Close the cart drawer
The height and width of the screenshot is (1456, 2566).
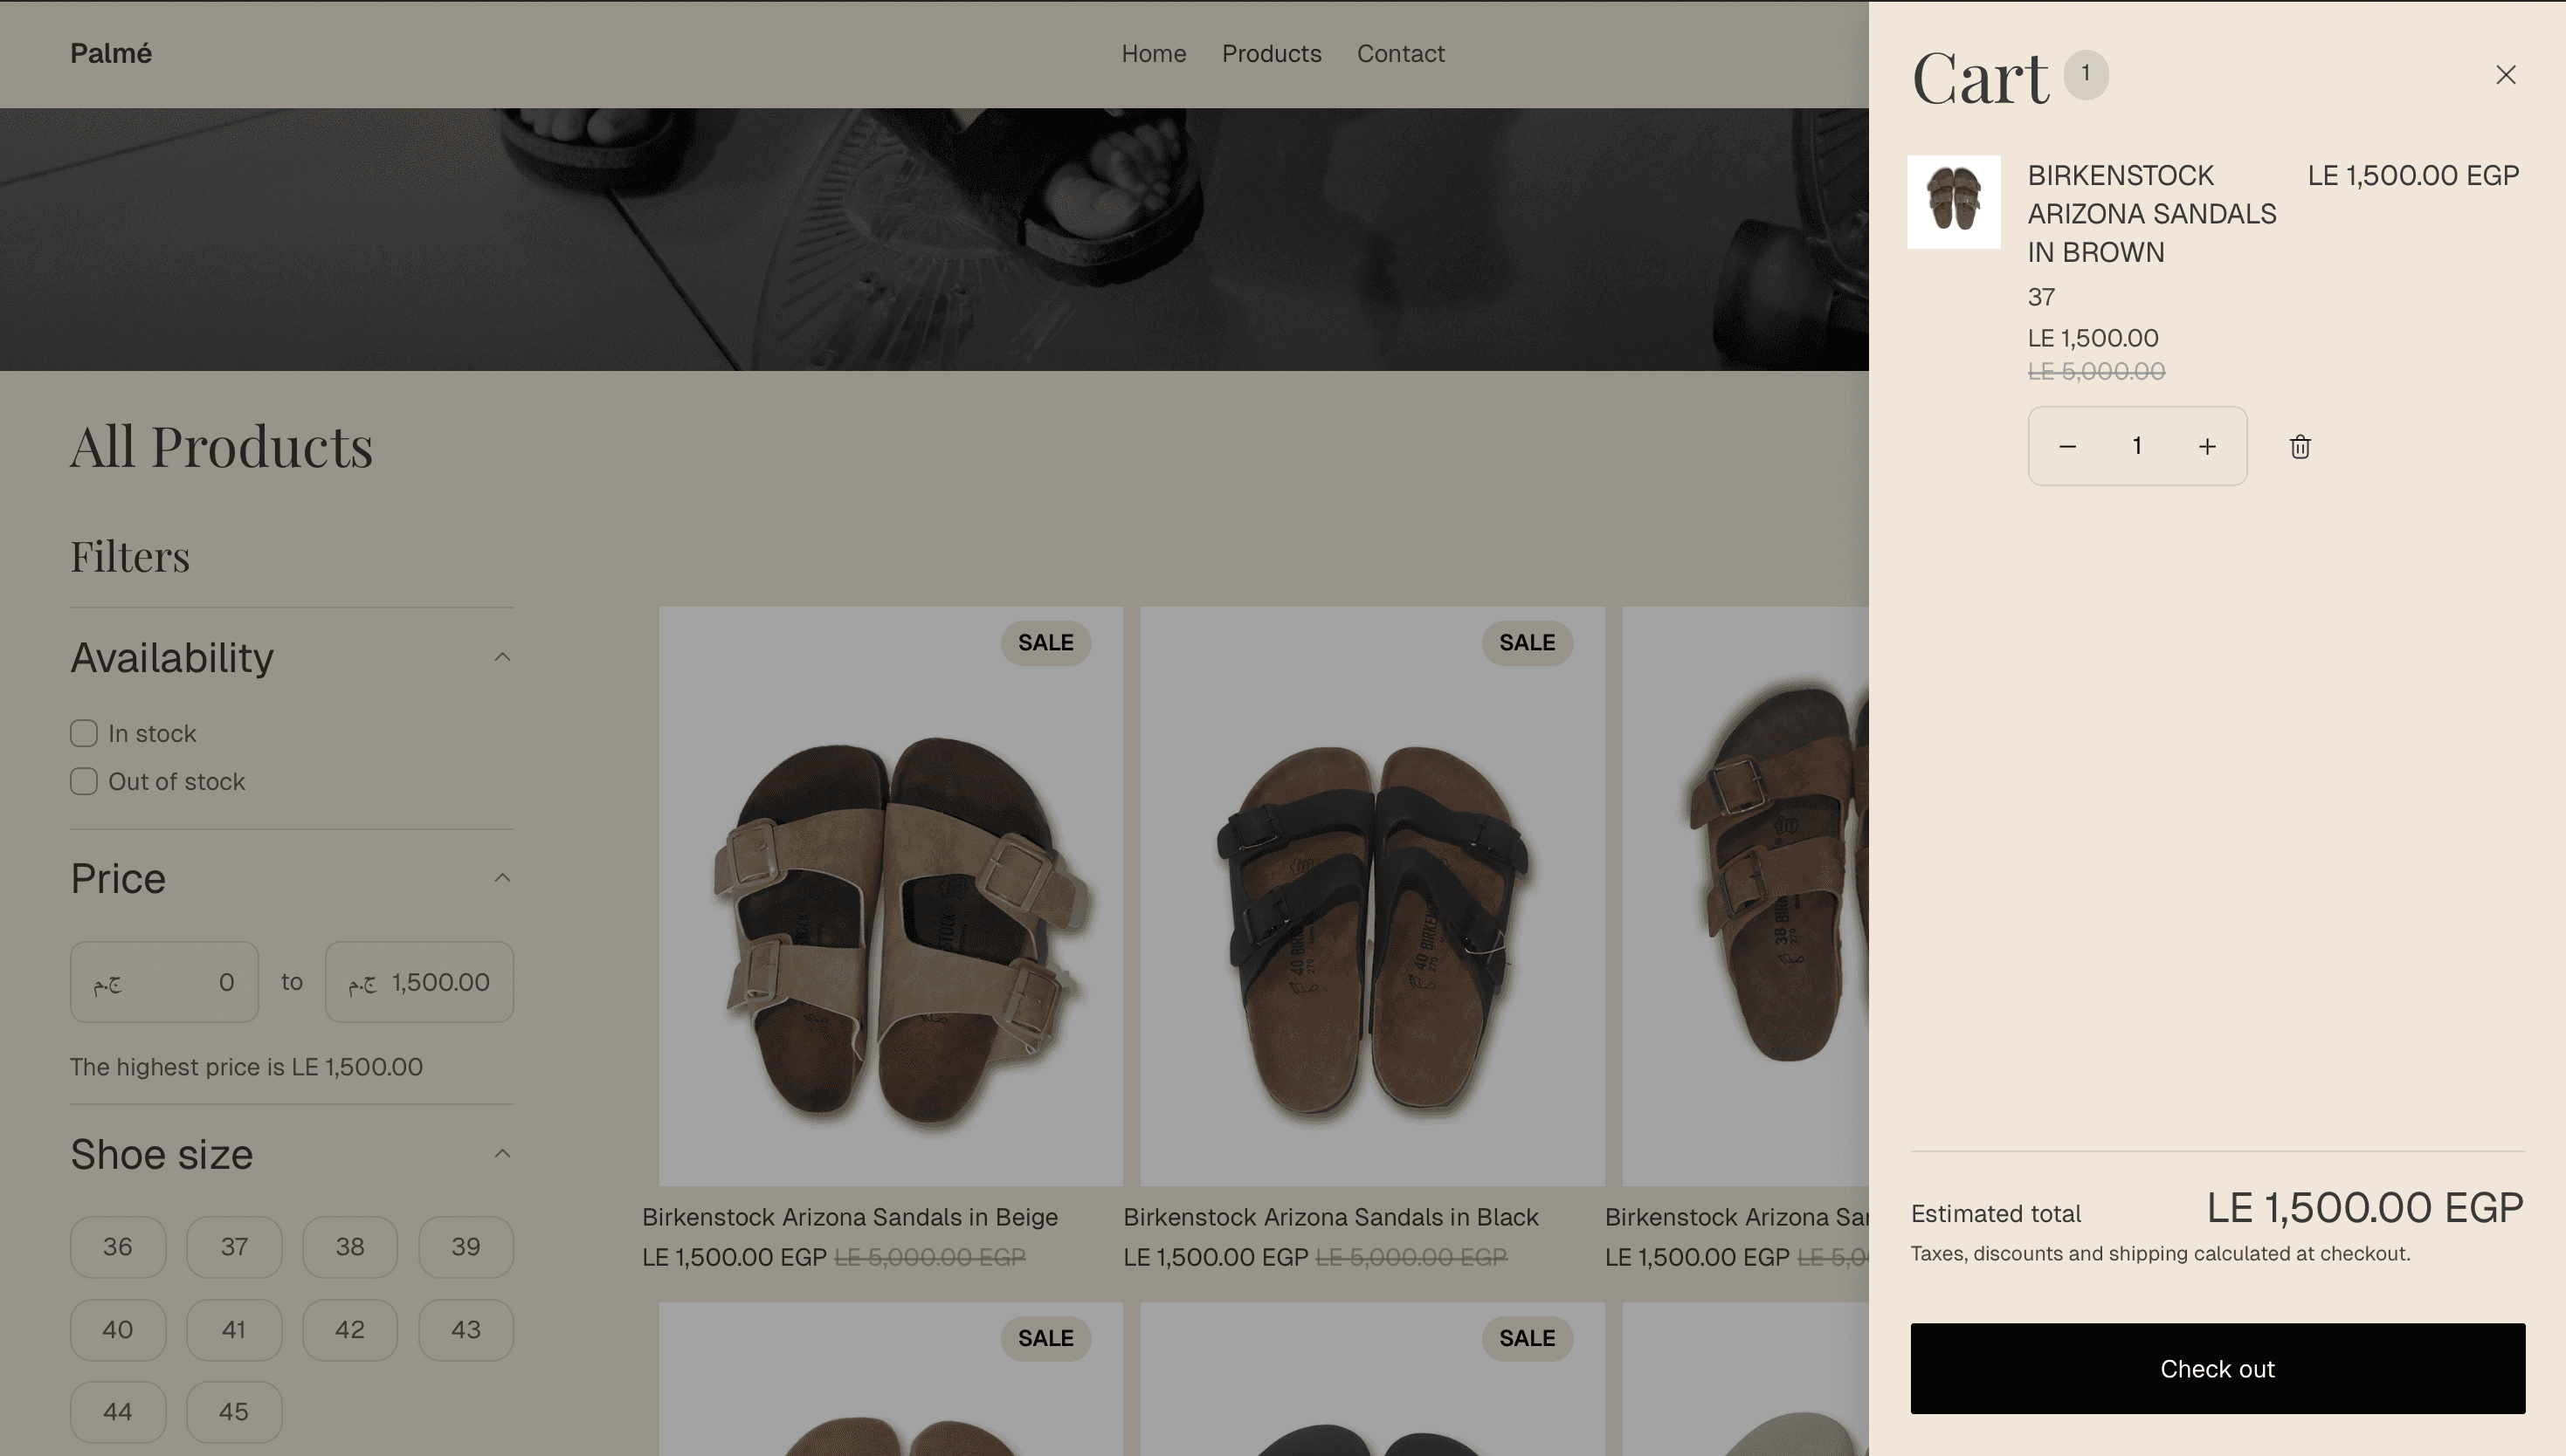tap(2506, 75)
